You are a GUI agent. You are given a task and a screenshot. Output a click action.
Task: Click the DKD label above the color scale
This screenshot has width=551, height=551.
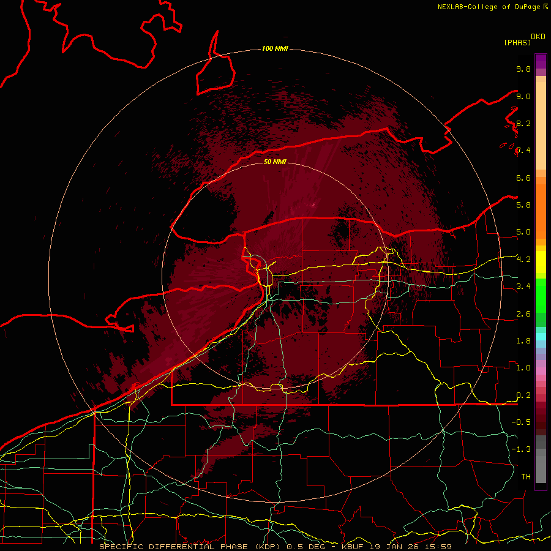pos(538,37)
